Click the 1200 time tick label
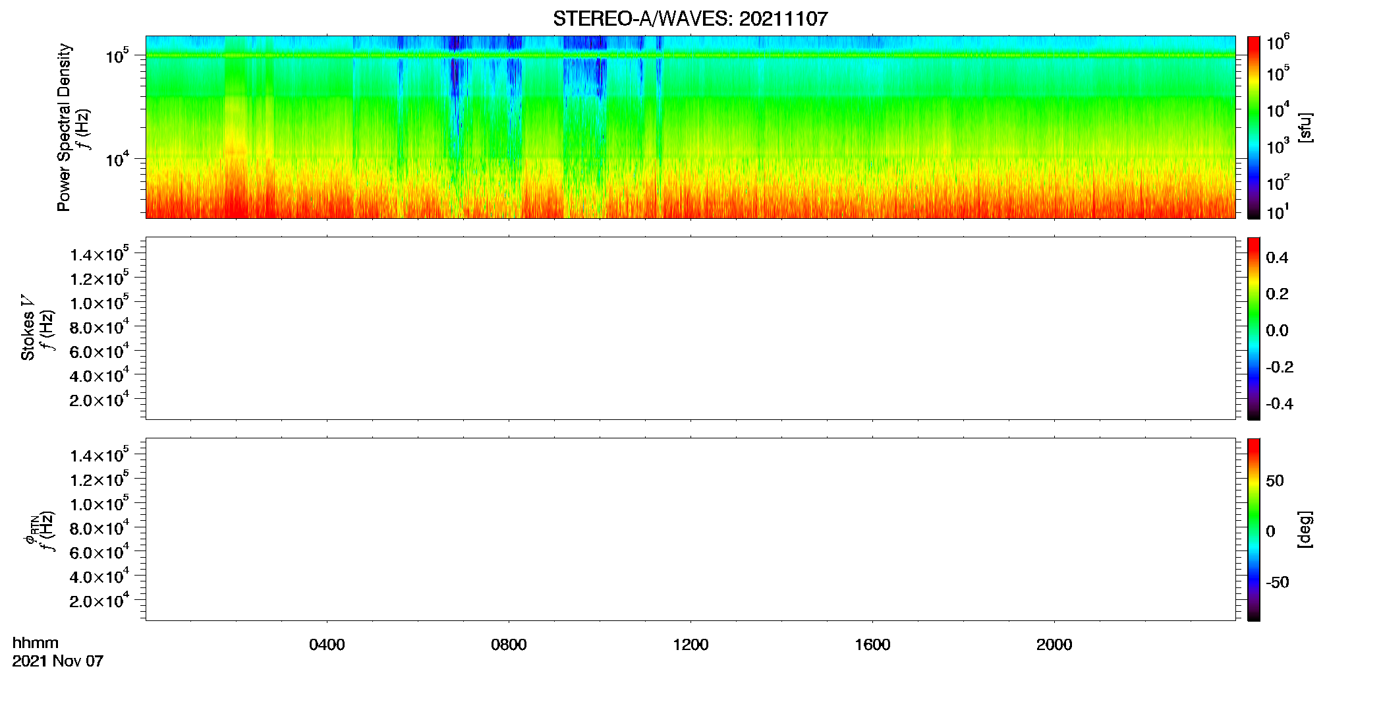Screen dimensions: 1381x712 [690, 645]
